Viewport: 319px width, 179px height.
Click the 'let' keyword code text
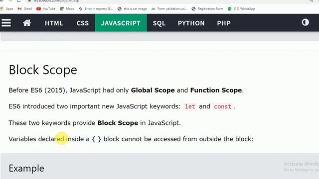pos(190,106)
